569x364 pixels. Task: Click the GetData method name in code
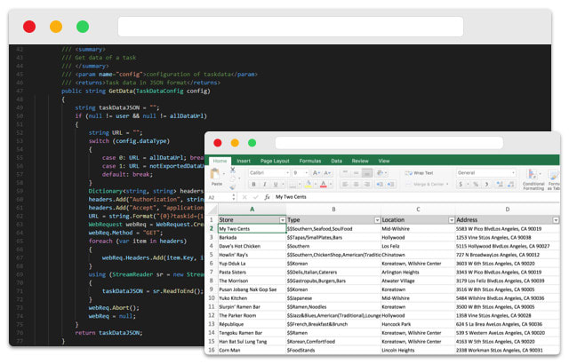pyautogui.click(x=121, y=91)
